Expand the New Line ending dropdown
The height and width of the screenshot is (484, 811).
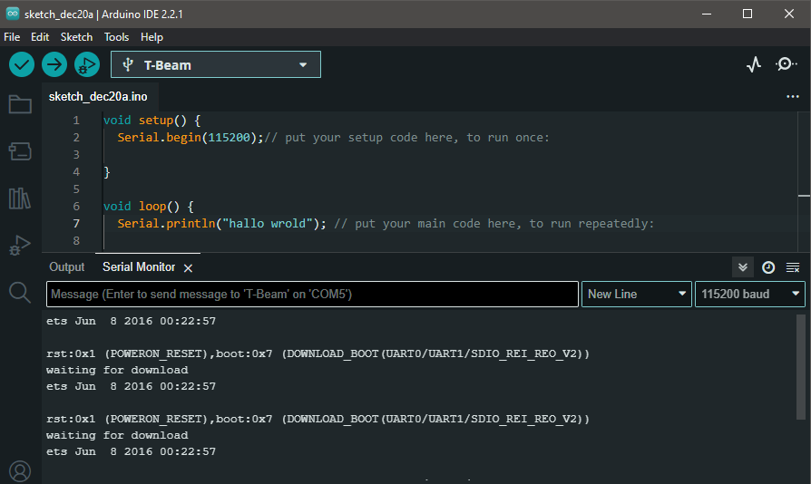pos(637,294)
